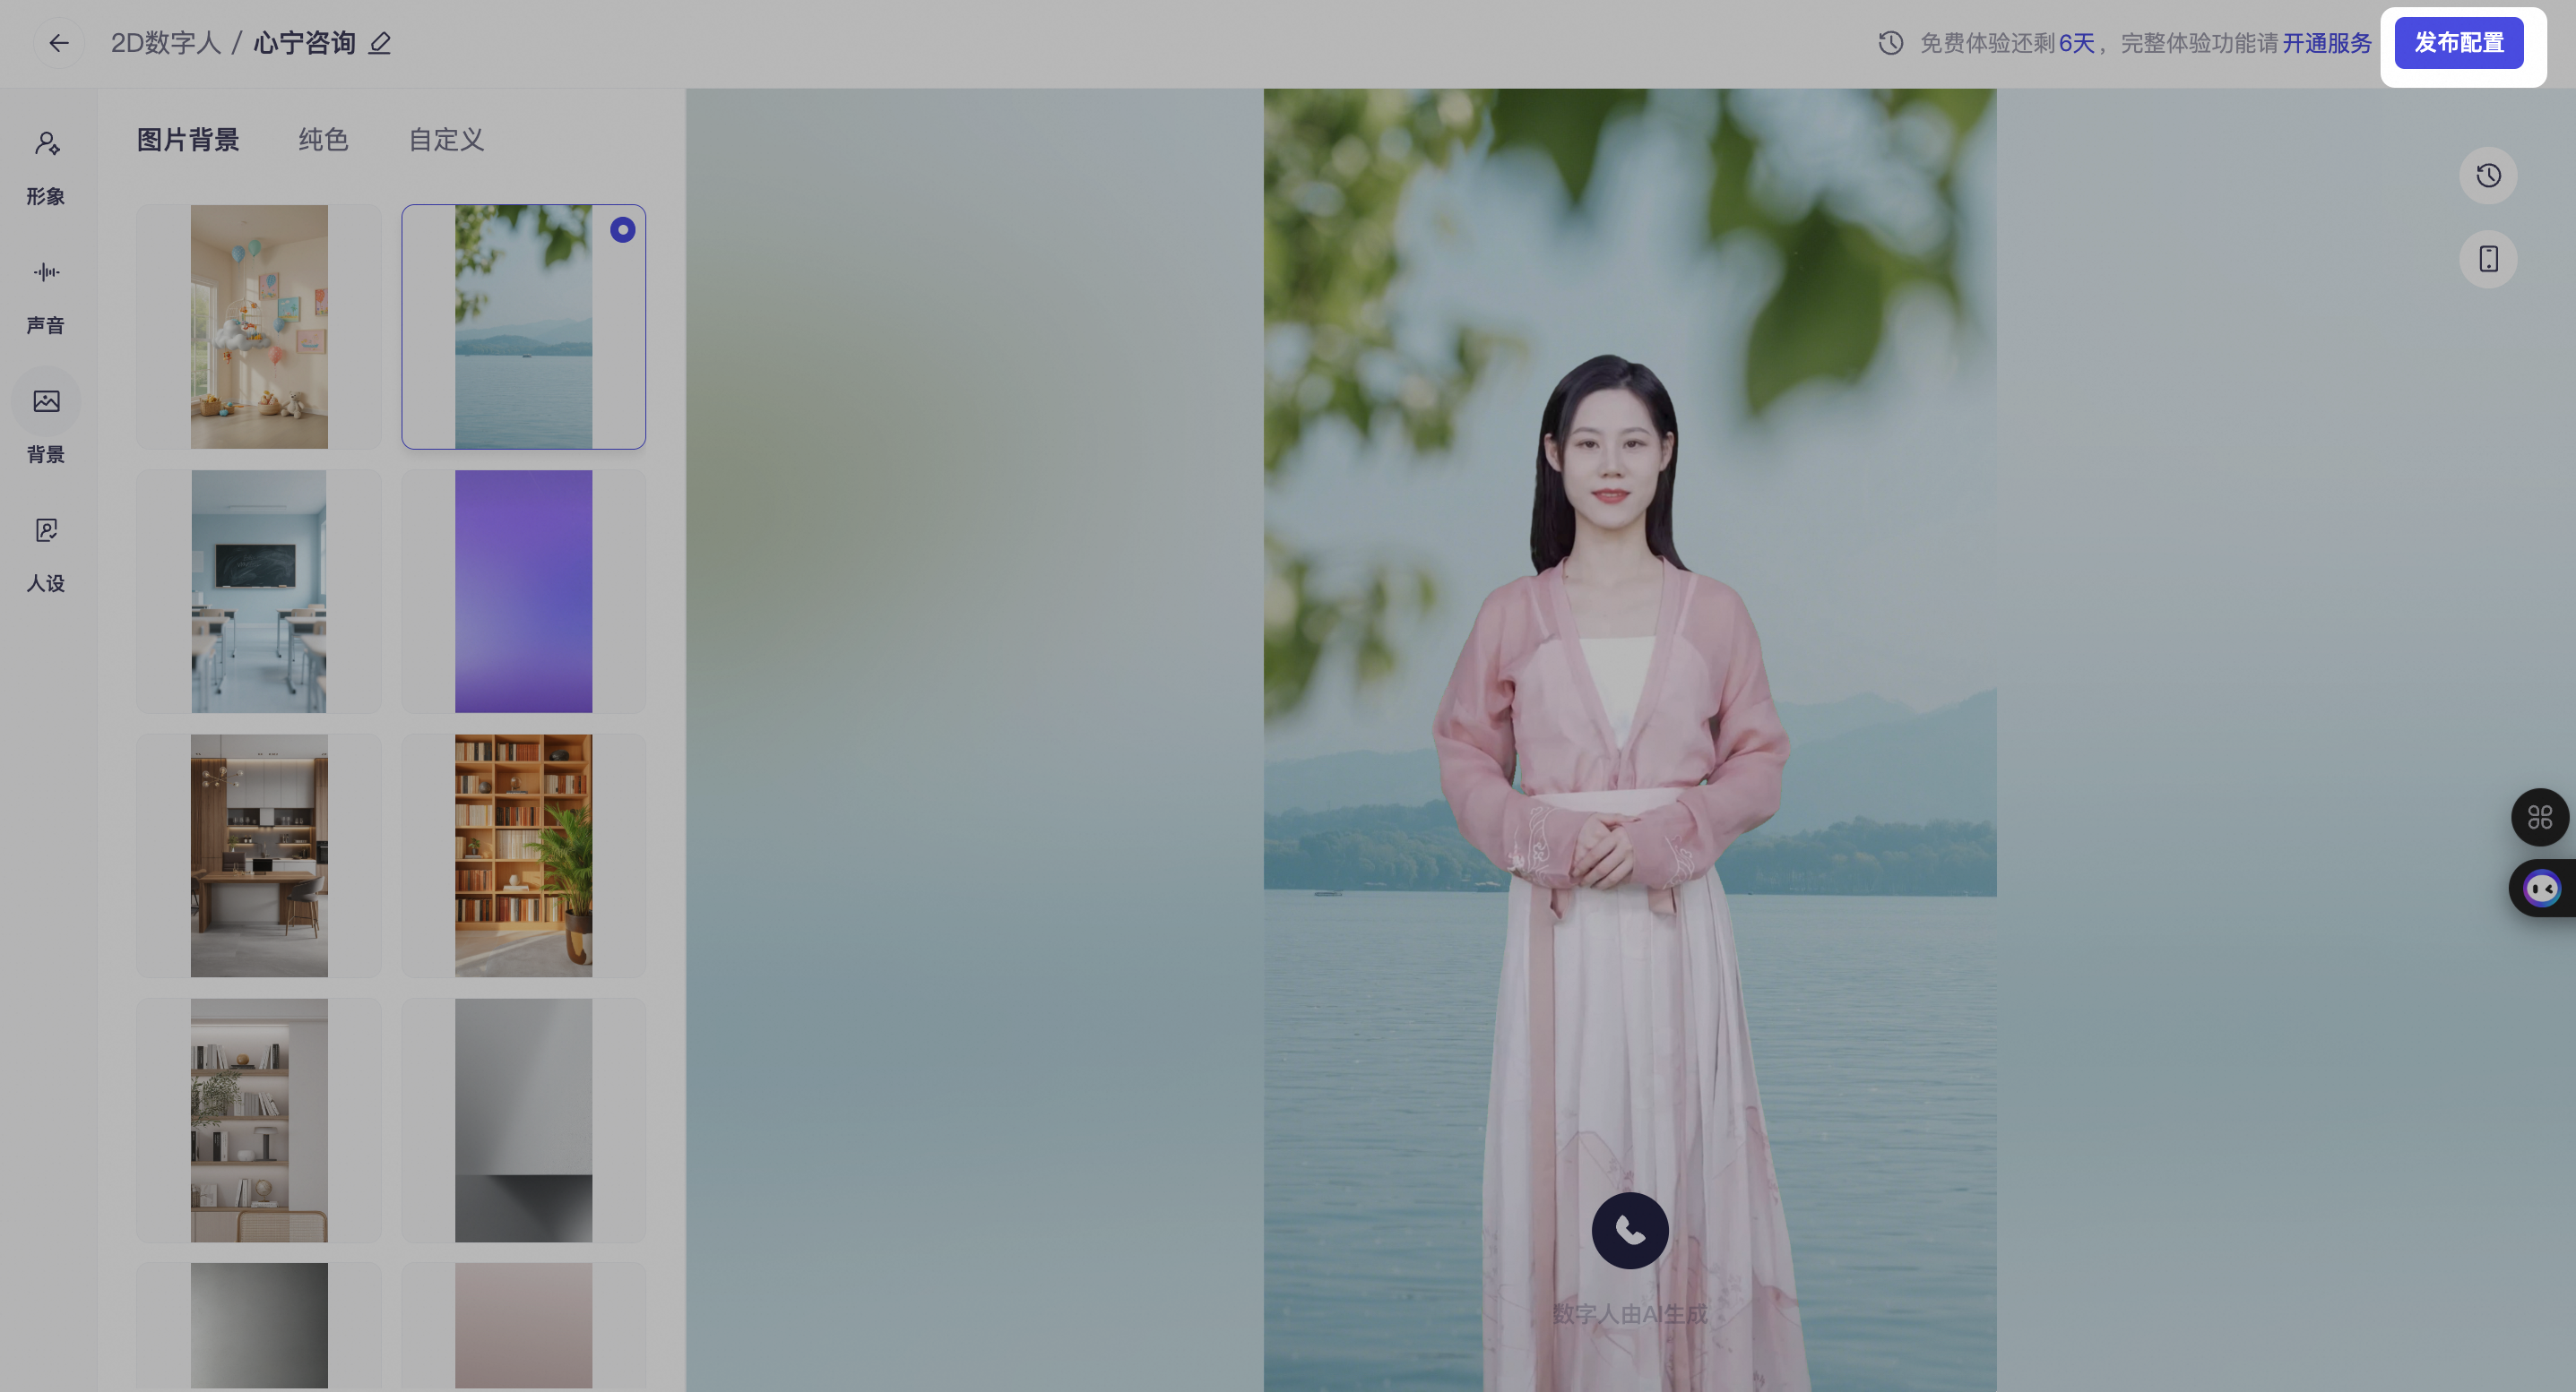Screen dimensions: 2576x1392
Task: Choose the kids room balloon background
Action: pyautogui.click(x=259, y=327)
